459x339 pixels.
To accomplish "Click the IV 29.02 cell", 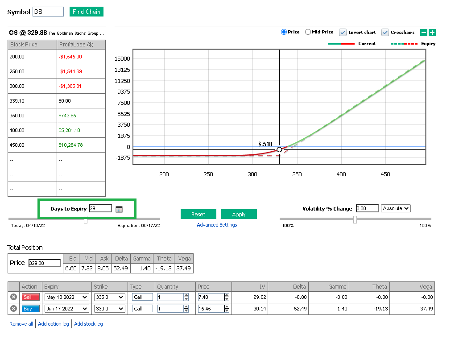I will pyautogui.click(x=250, y=297).
